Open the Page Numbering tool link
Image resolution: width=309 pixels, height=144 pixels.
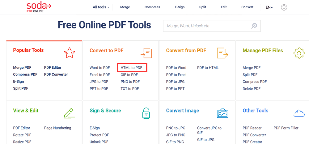pos(57,128)
